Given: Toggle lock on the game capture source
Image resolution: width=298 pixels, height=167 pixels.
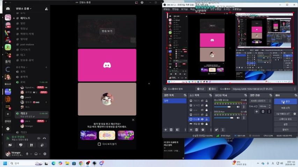Looking at the screenshot, I should [206, 124].
